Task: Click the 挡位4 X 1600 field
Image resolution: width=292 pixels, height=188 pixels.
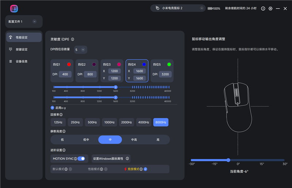Action: click(139, 71)
